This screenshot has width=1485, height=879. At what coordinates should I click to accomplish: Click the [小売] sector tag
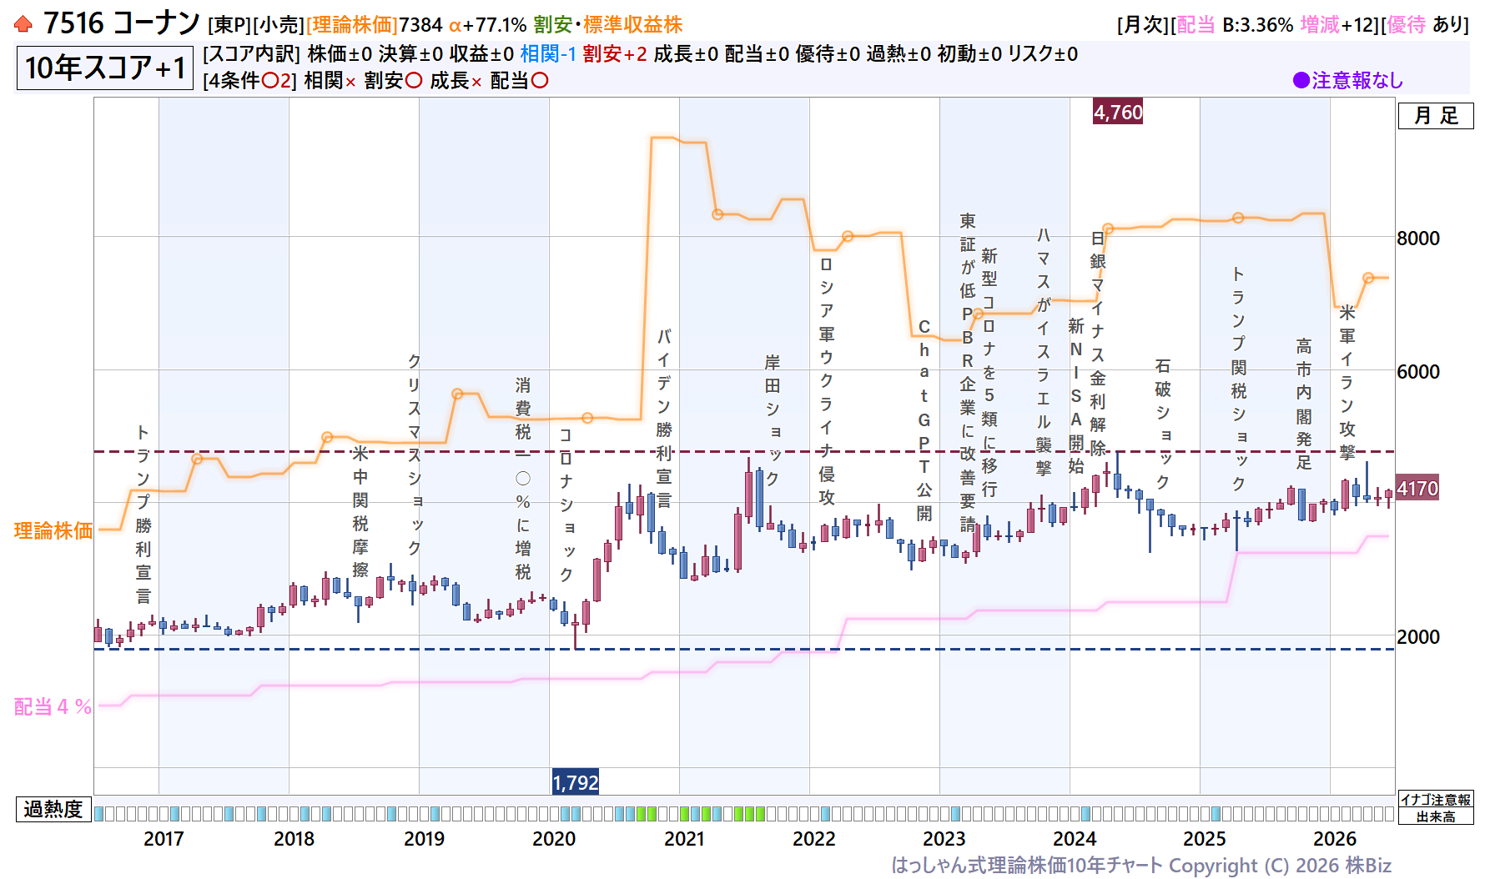click(278, 25)
